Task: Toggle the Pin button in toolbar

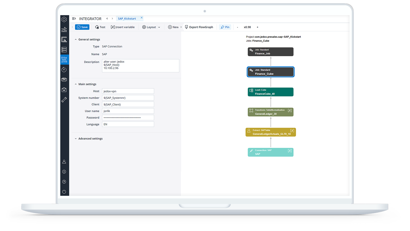Action: 225,27
